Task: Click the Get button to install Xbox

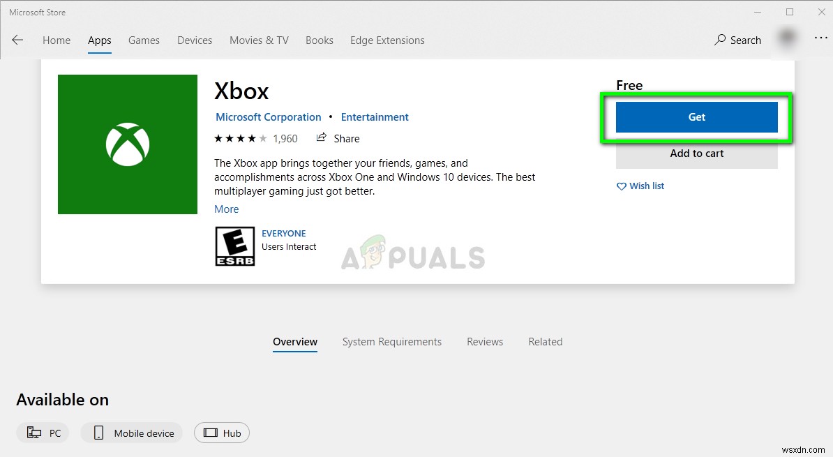Action: point(696,117)
